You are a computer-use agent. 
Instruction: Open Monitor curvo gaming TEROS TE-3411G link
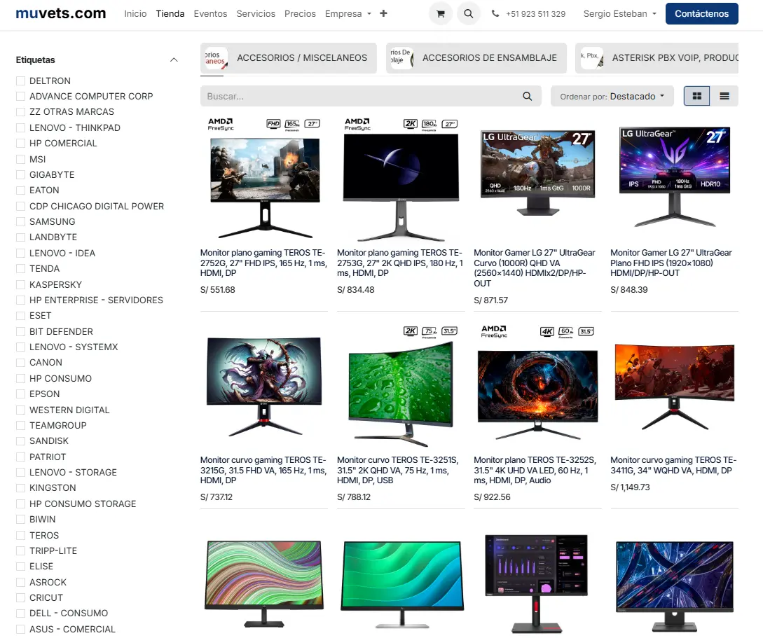tap(673, 465)
